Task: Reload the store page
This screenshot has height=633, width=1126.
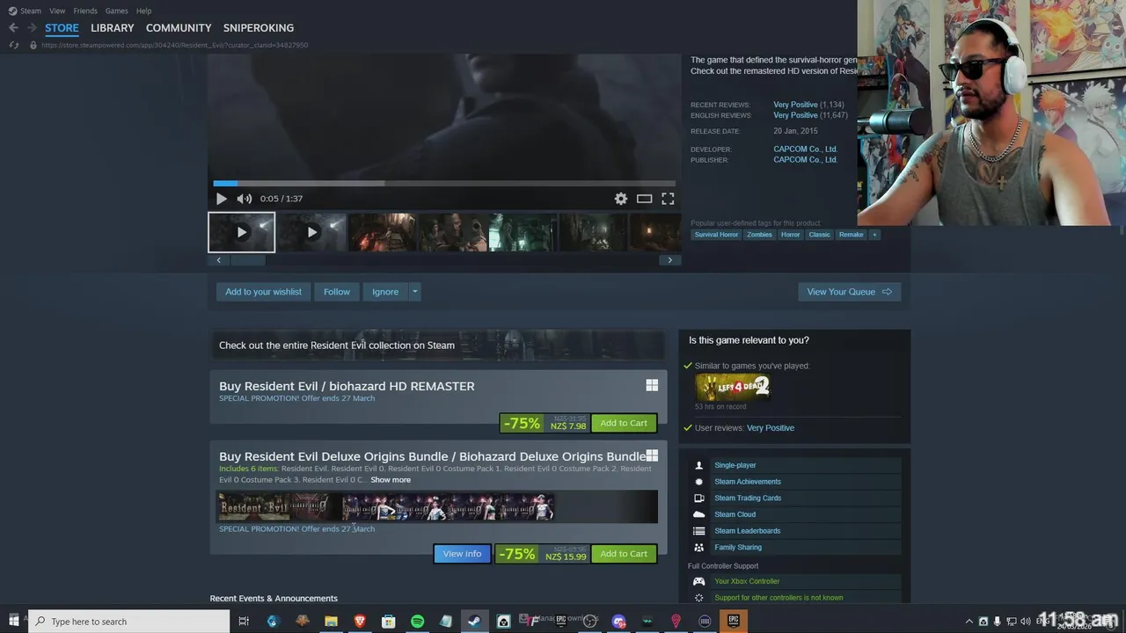Action: tap(13, 45)
